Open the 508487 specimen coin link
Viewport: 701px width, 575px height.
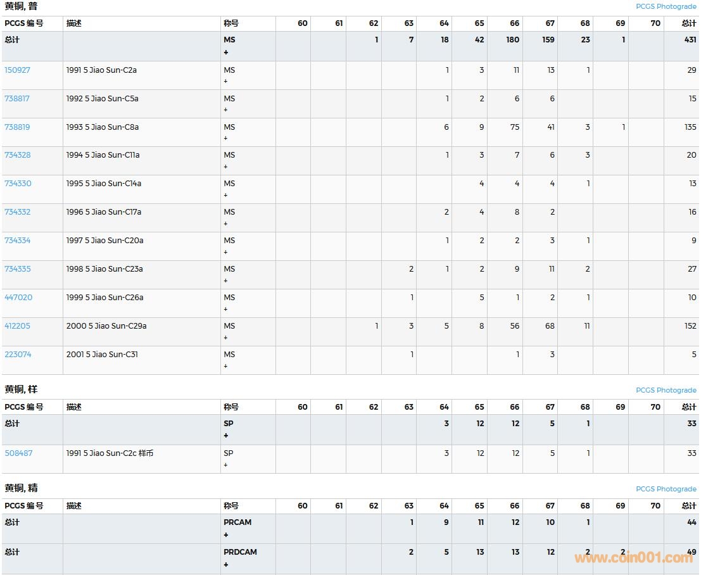pos(18,453)
